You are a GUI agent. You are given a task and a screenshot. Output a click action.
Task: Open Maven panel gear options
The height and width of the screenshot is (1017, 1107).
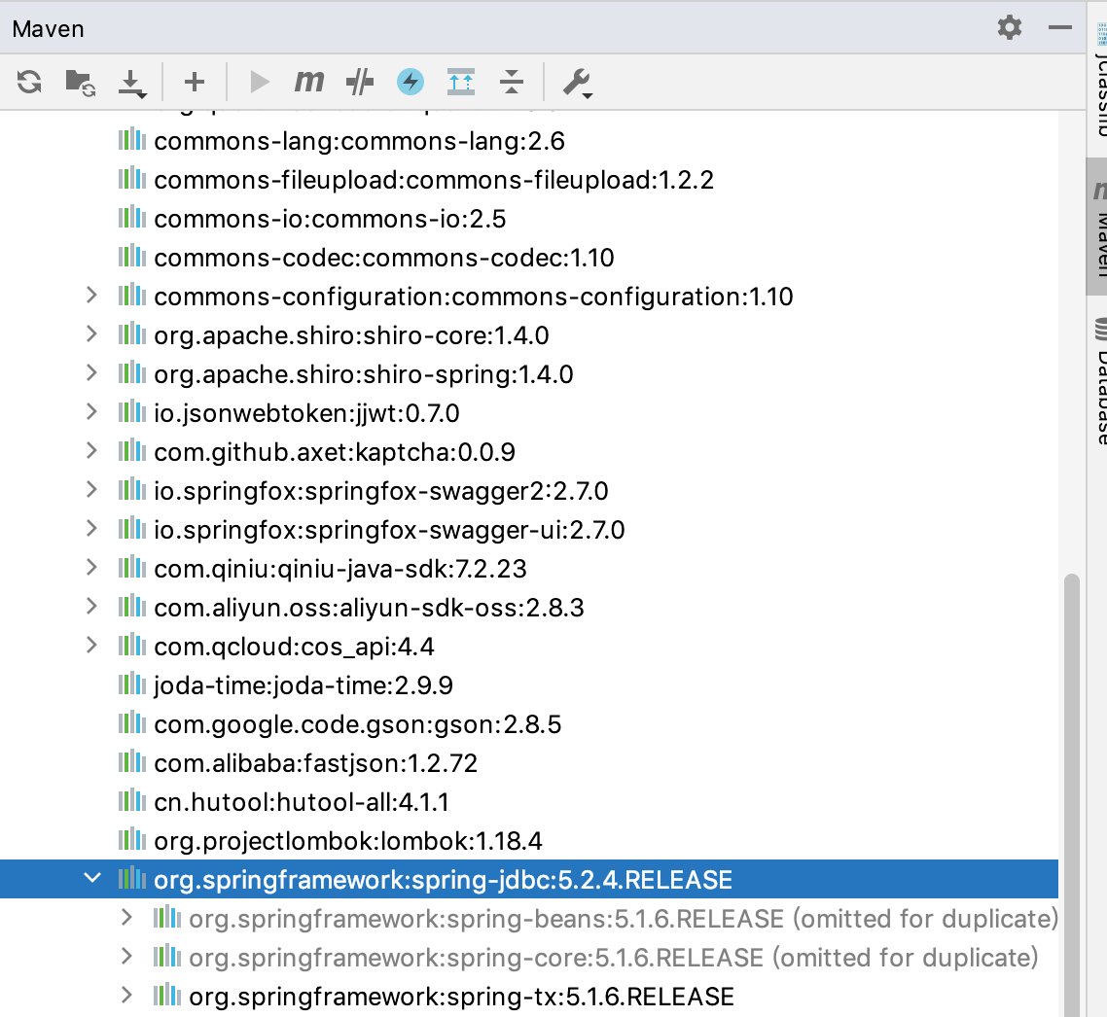pos(1010,27)
